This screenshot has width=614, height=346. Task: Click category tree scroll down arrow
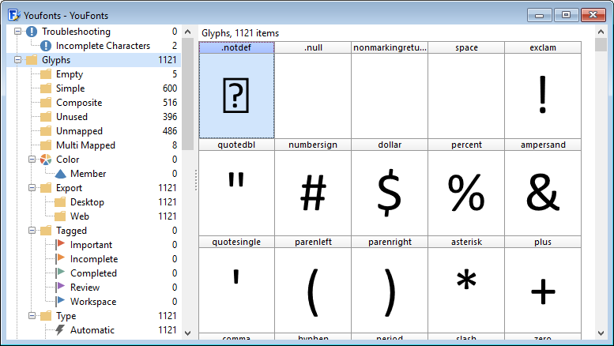click(x=188, y=333)
